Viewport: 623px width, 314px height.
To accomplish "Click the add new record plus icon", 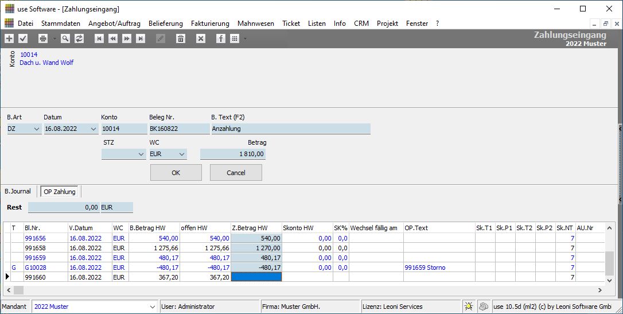I will point(9,38).
